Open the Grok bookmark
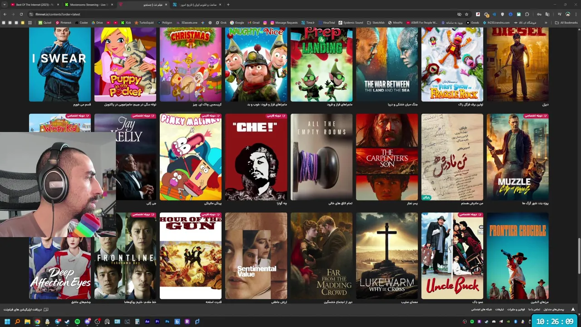 (221, 22)
